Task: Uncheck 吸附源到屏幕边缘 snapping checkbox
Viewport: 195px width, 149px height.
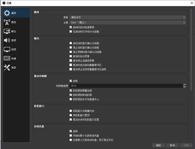Action: (x=71, y=91)
